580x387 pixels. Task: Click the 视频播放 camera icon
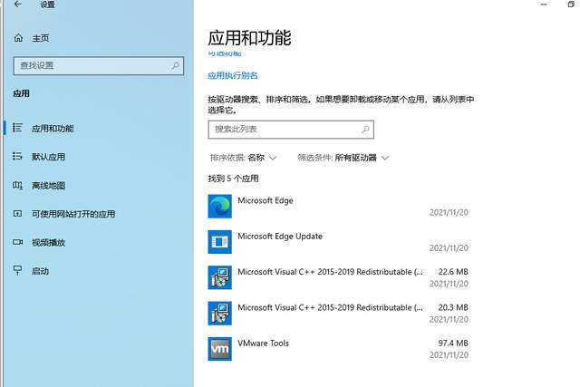tap(17, 242)
